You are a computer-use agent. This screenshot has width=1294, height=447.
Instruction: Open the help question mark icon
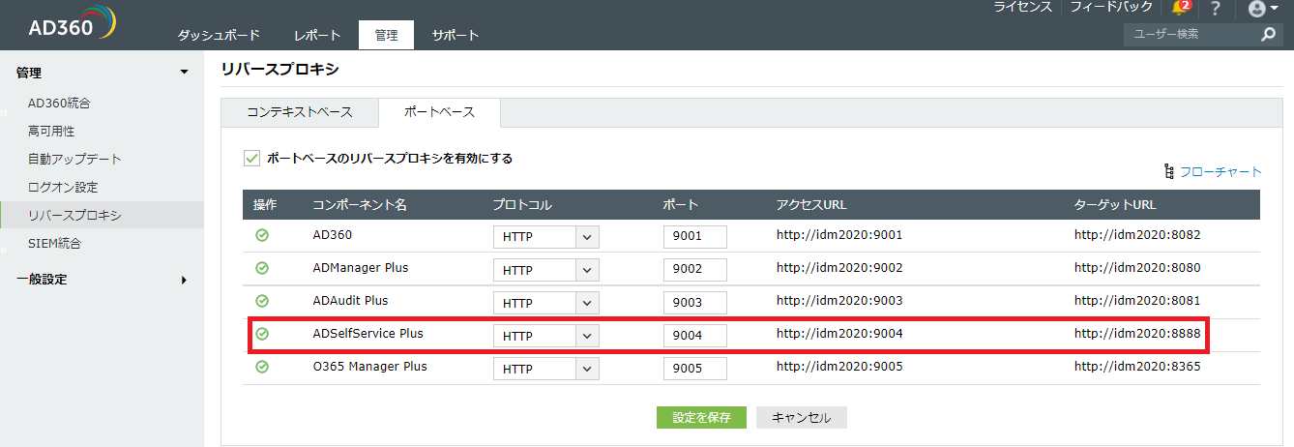click(x=1216, y=9)
